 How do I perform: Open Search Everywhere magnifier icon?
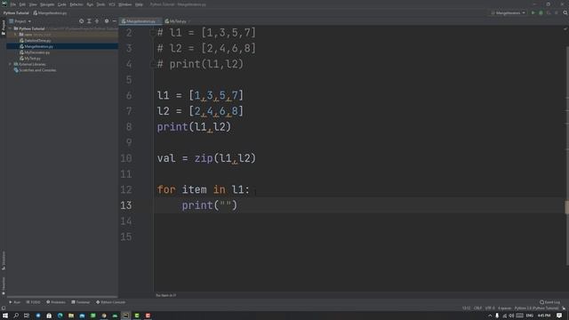point(565,12)
